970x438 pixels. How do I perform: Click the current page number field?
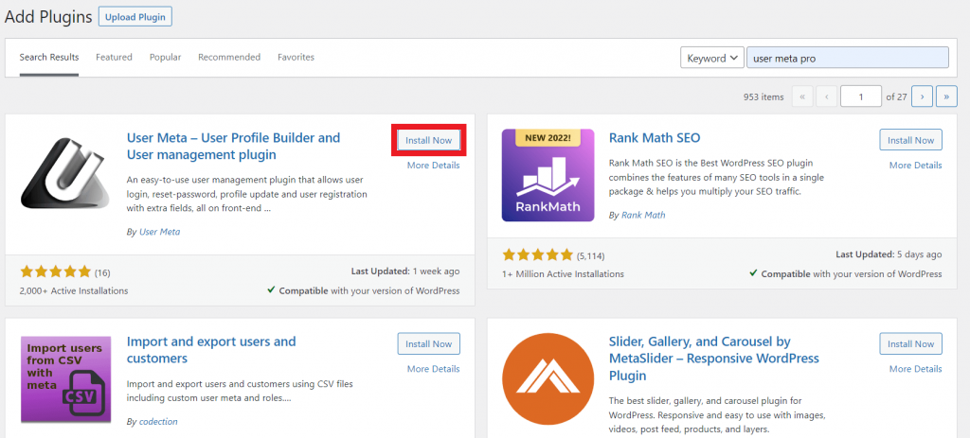click(x=861, y=96)
